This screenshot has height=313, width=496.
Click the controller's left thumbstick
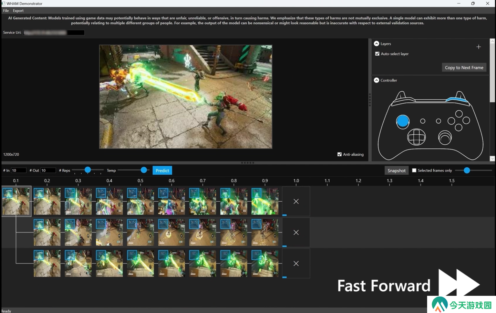click(403, 121)
